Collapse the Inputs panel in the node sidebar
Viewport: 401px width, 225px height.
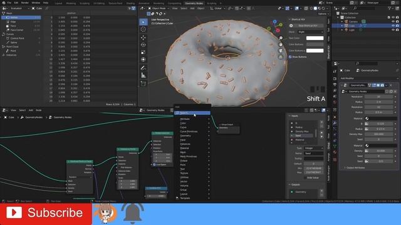(x=289, y=116)
